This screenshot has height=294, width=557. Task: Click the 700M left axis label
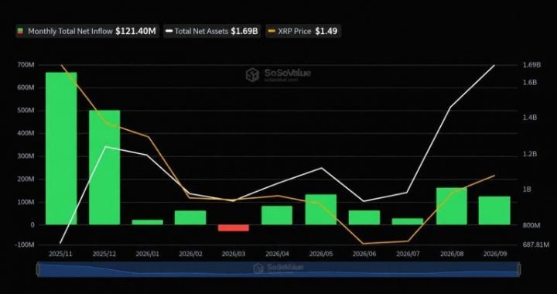(26, 65)
